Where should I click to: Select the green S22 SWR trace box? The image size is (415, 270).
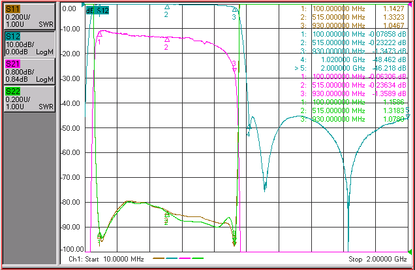29,99
